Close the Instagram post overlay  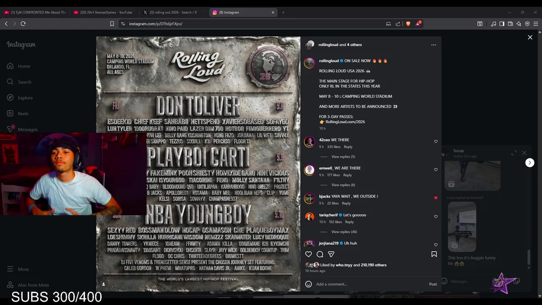click(530, 37)
